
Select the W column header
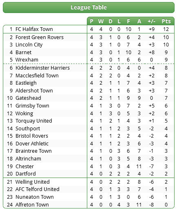(101, 21)
